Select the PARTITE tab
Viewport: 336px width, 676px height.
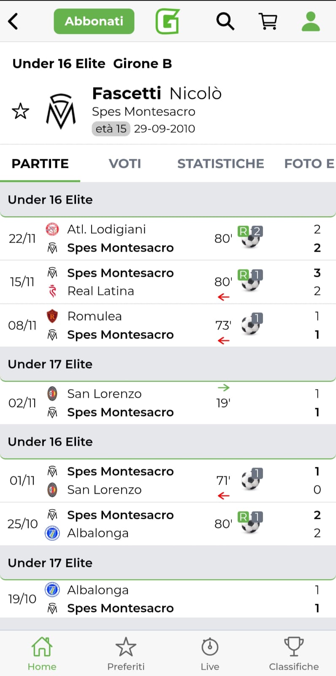pyautogui.click(x=40, y=164)
